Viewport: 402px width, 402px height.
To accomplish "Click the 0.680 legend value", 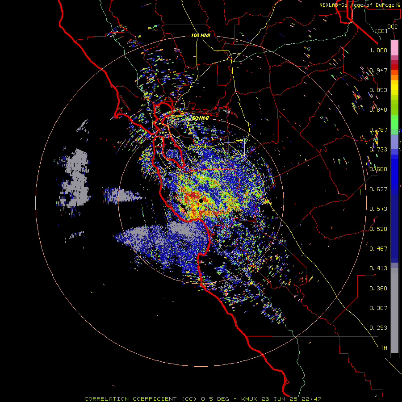I will click(x=378, y=169).
